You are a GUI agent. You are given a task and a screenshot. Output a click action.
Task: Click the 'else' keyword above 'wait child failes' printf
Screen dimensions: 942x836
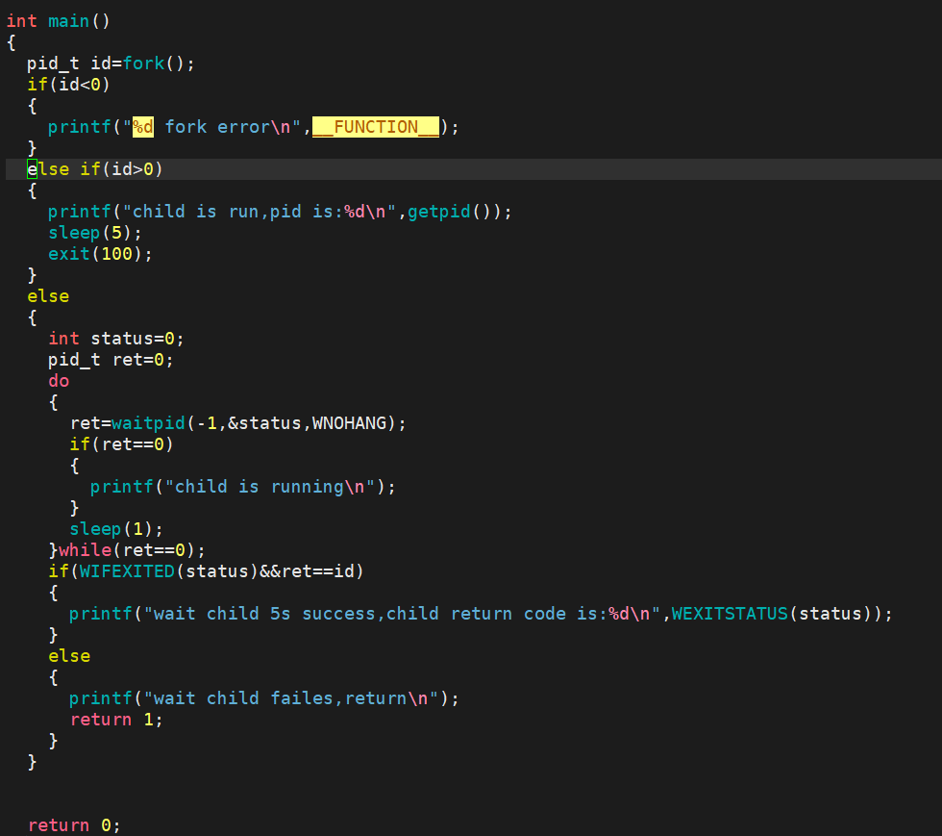coord(69,656)
